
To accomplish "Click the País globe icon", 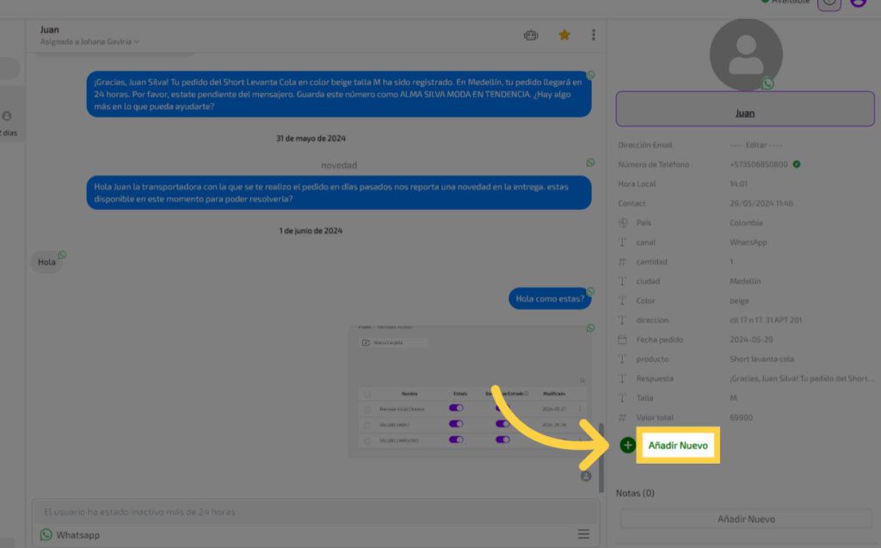I will pyautogui.click(x=624, y=224).
